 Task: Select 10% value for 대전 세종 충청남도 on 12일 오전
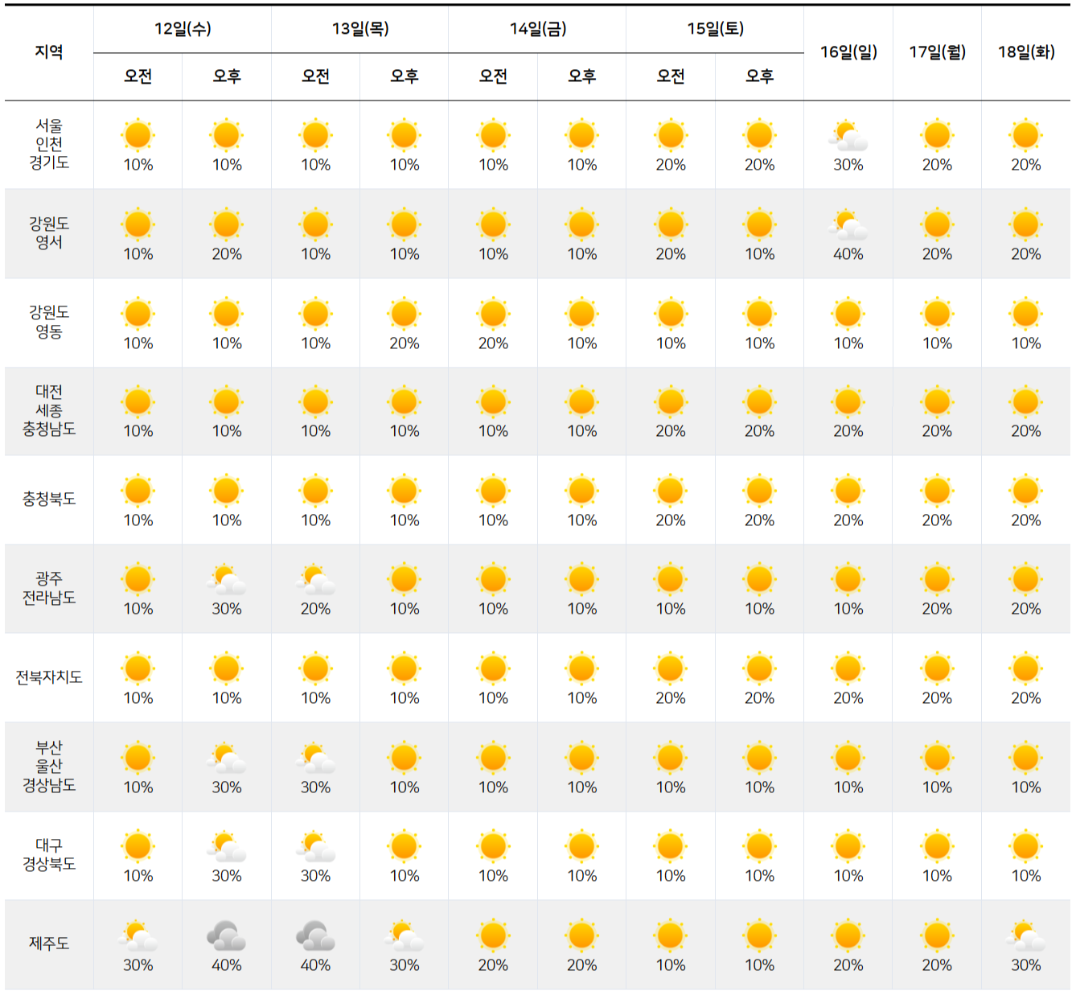click(x=138, y=431)
